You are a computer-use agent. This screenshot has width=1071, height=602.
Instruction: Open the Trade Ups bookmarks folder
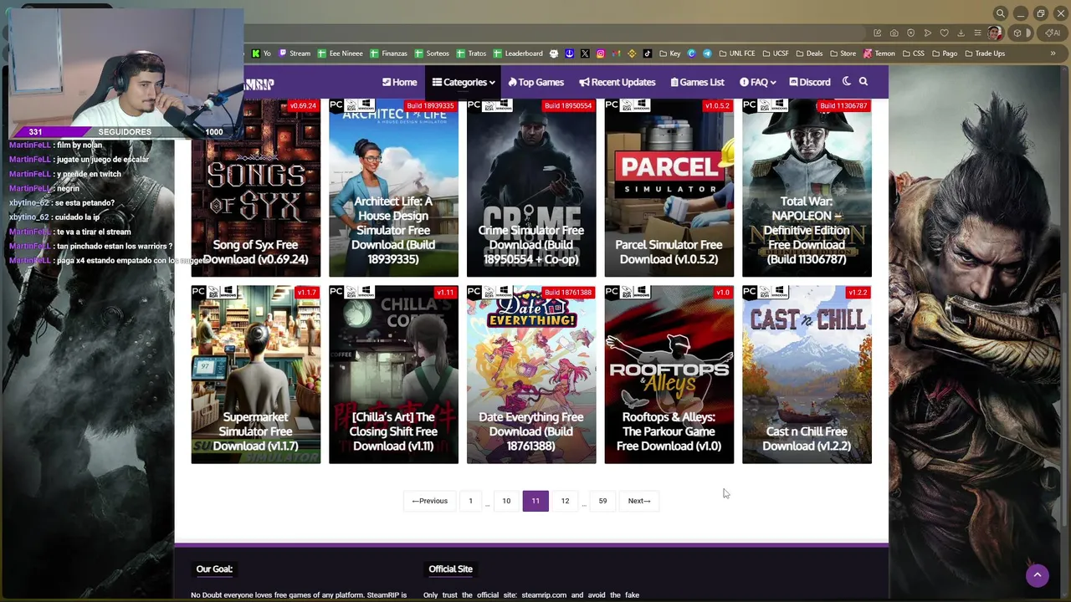pyautogui.click(x=985, y=54)
